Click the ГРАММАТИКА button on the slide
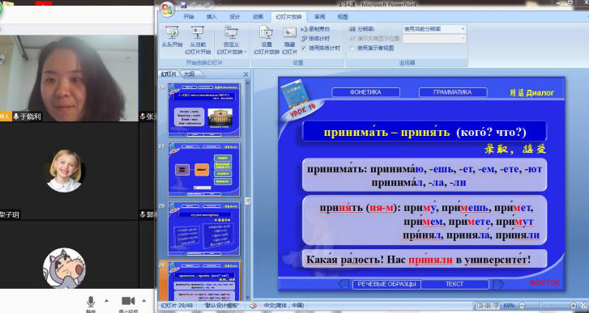 [453, 92]
